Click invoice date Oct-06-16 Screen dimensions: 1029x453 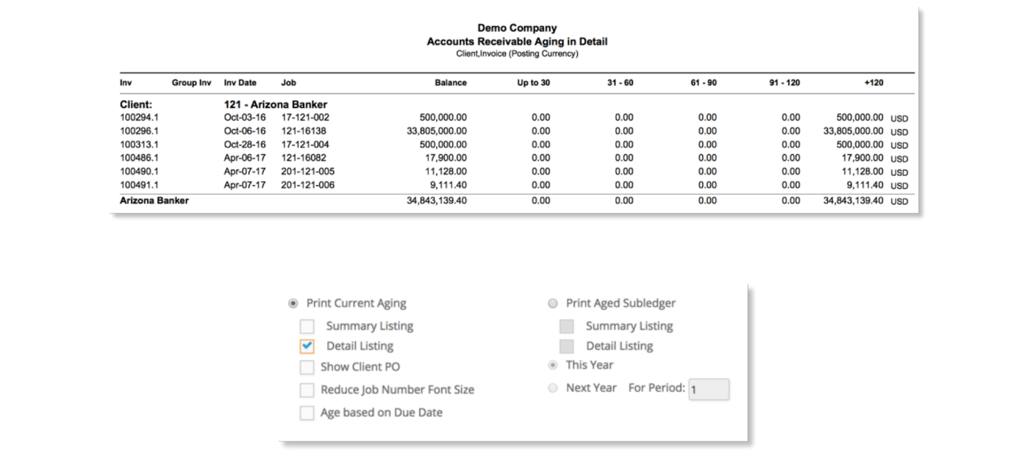pyautogui.click(x=244, y=131)
